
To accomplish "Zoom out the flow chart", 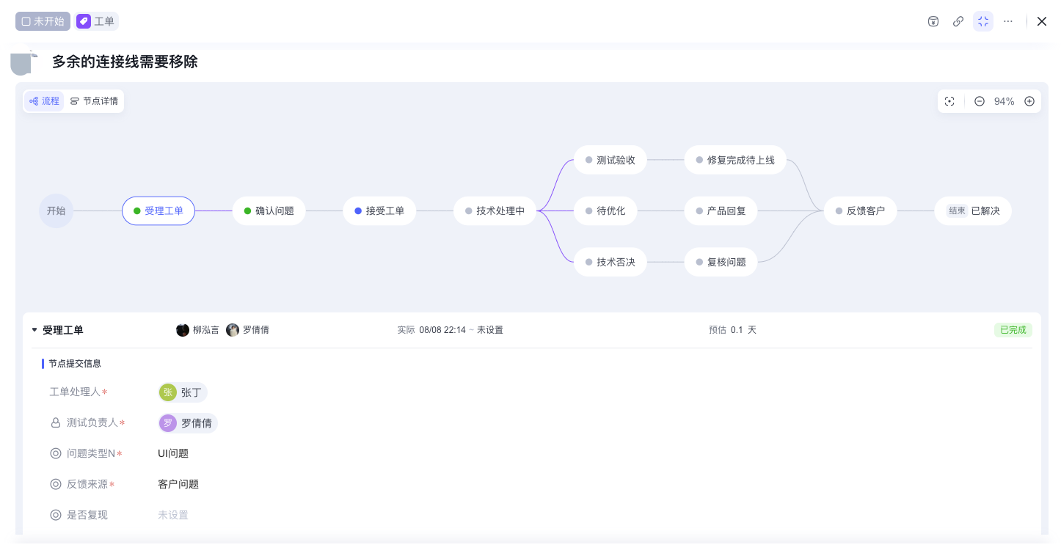I will [x=980, y=101].
